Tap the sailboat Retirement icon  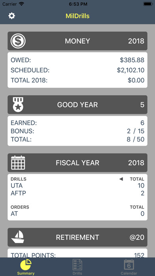tap(18, 237)
